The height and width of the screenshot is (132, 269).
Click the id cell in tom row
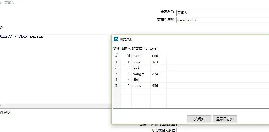(126, 62)
